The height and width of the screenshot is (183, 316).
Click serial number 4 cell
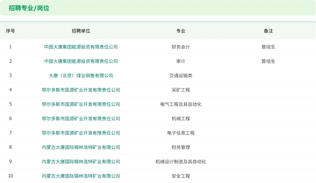[x=11, y=90]
